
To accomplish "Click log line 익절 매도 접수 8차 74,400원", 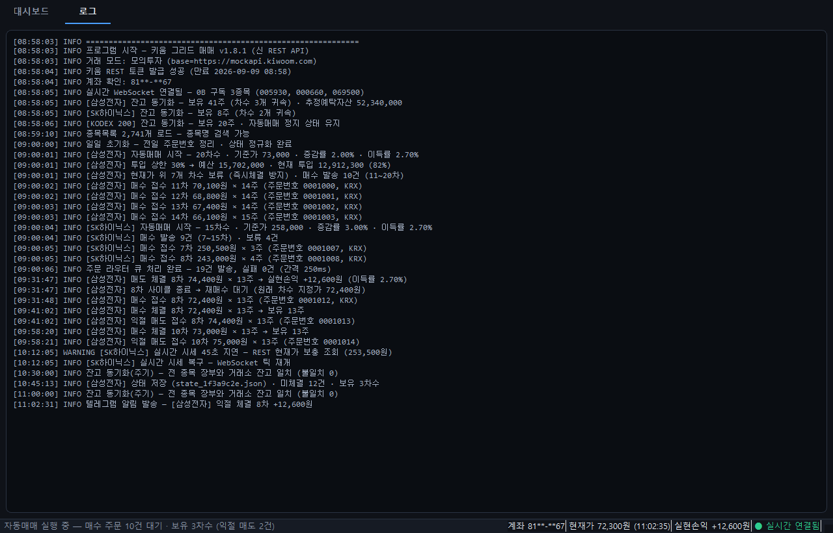I will 184,321.
